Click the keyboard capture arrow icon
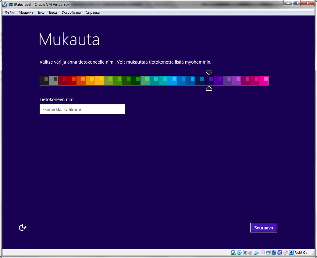The image size is (317, 258). coord(291,253)
